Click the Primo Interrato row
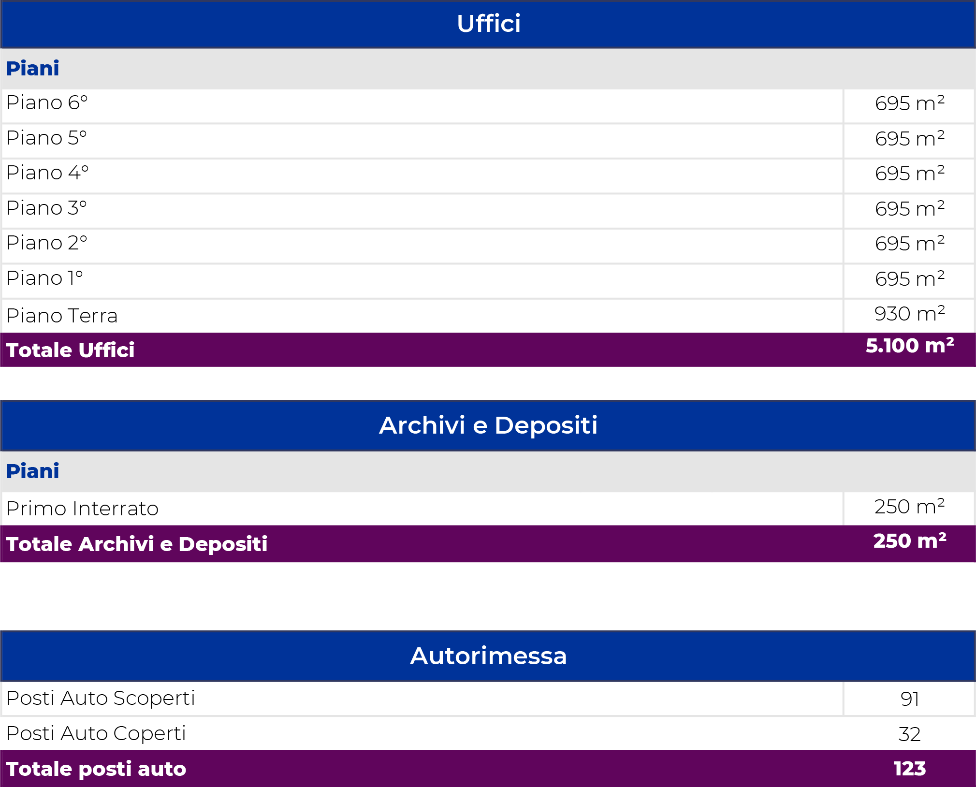The width and height of the screenshot is (976, 787). point(488,509)
